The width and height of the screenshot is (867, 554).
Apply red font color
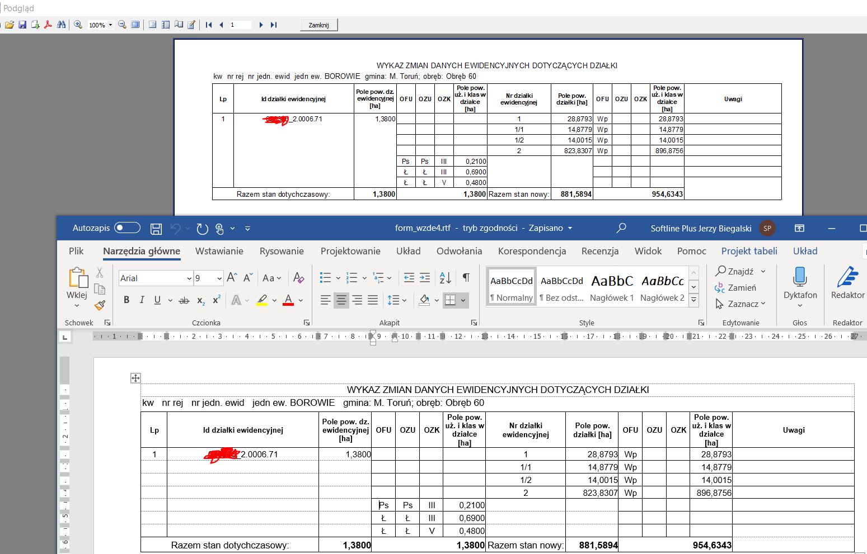tap(288, 300)
